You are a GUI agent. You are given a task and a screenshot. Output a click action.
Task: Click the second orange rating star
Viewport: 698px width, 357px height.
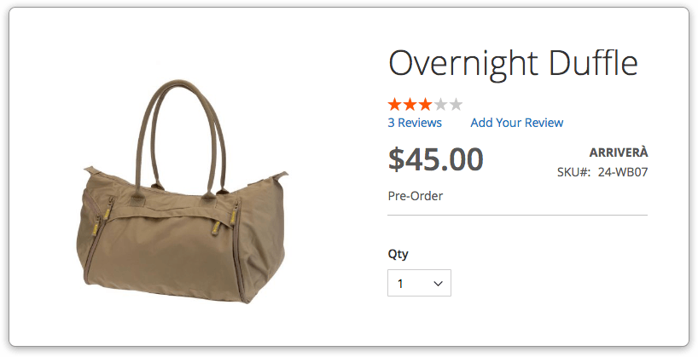(x=410, y=105)
